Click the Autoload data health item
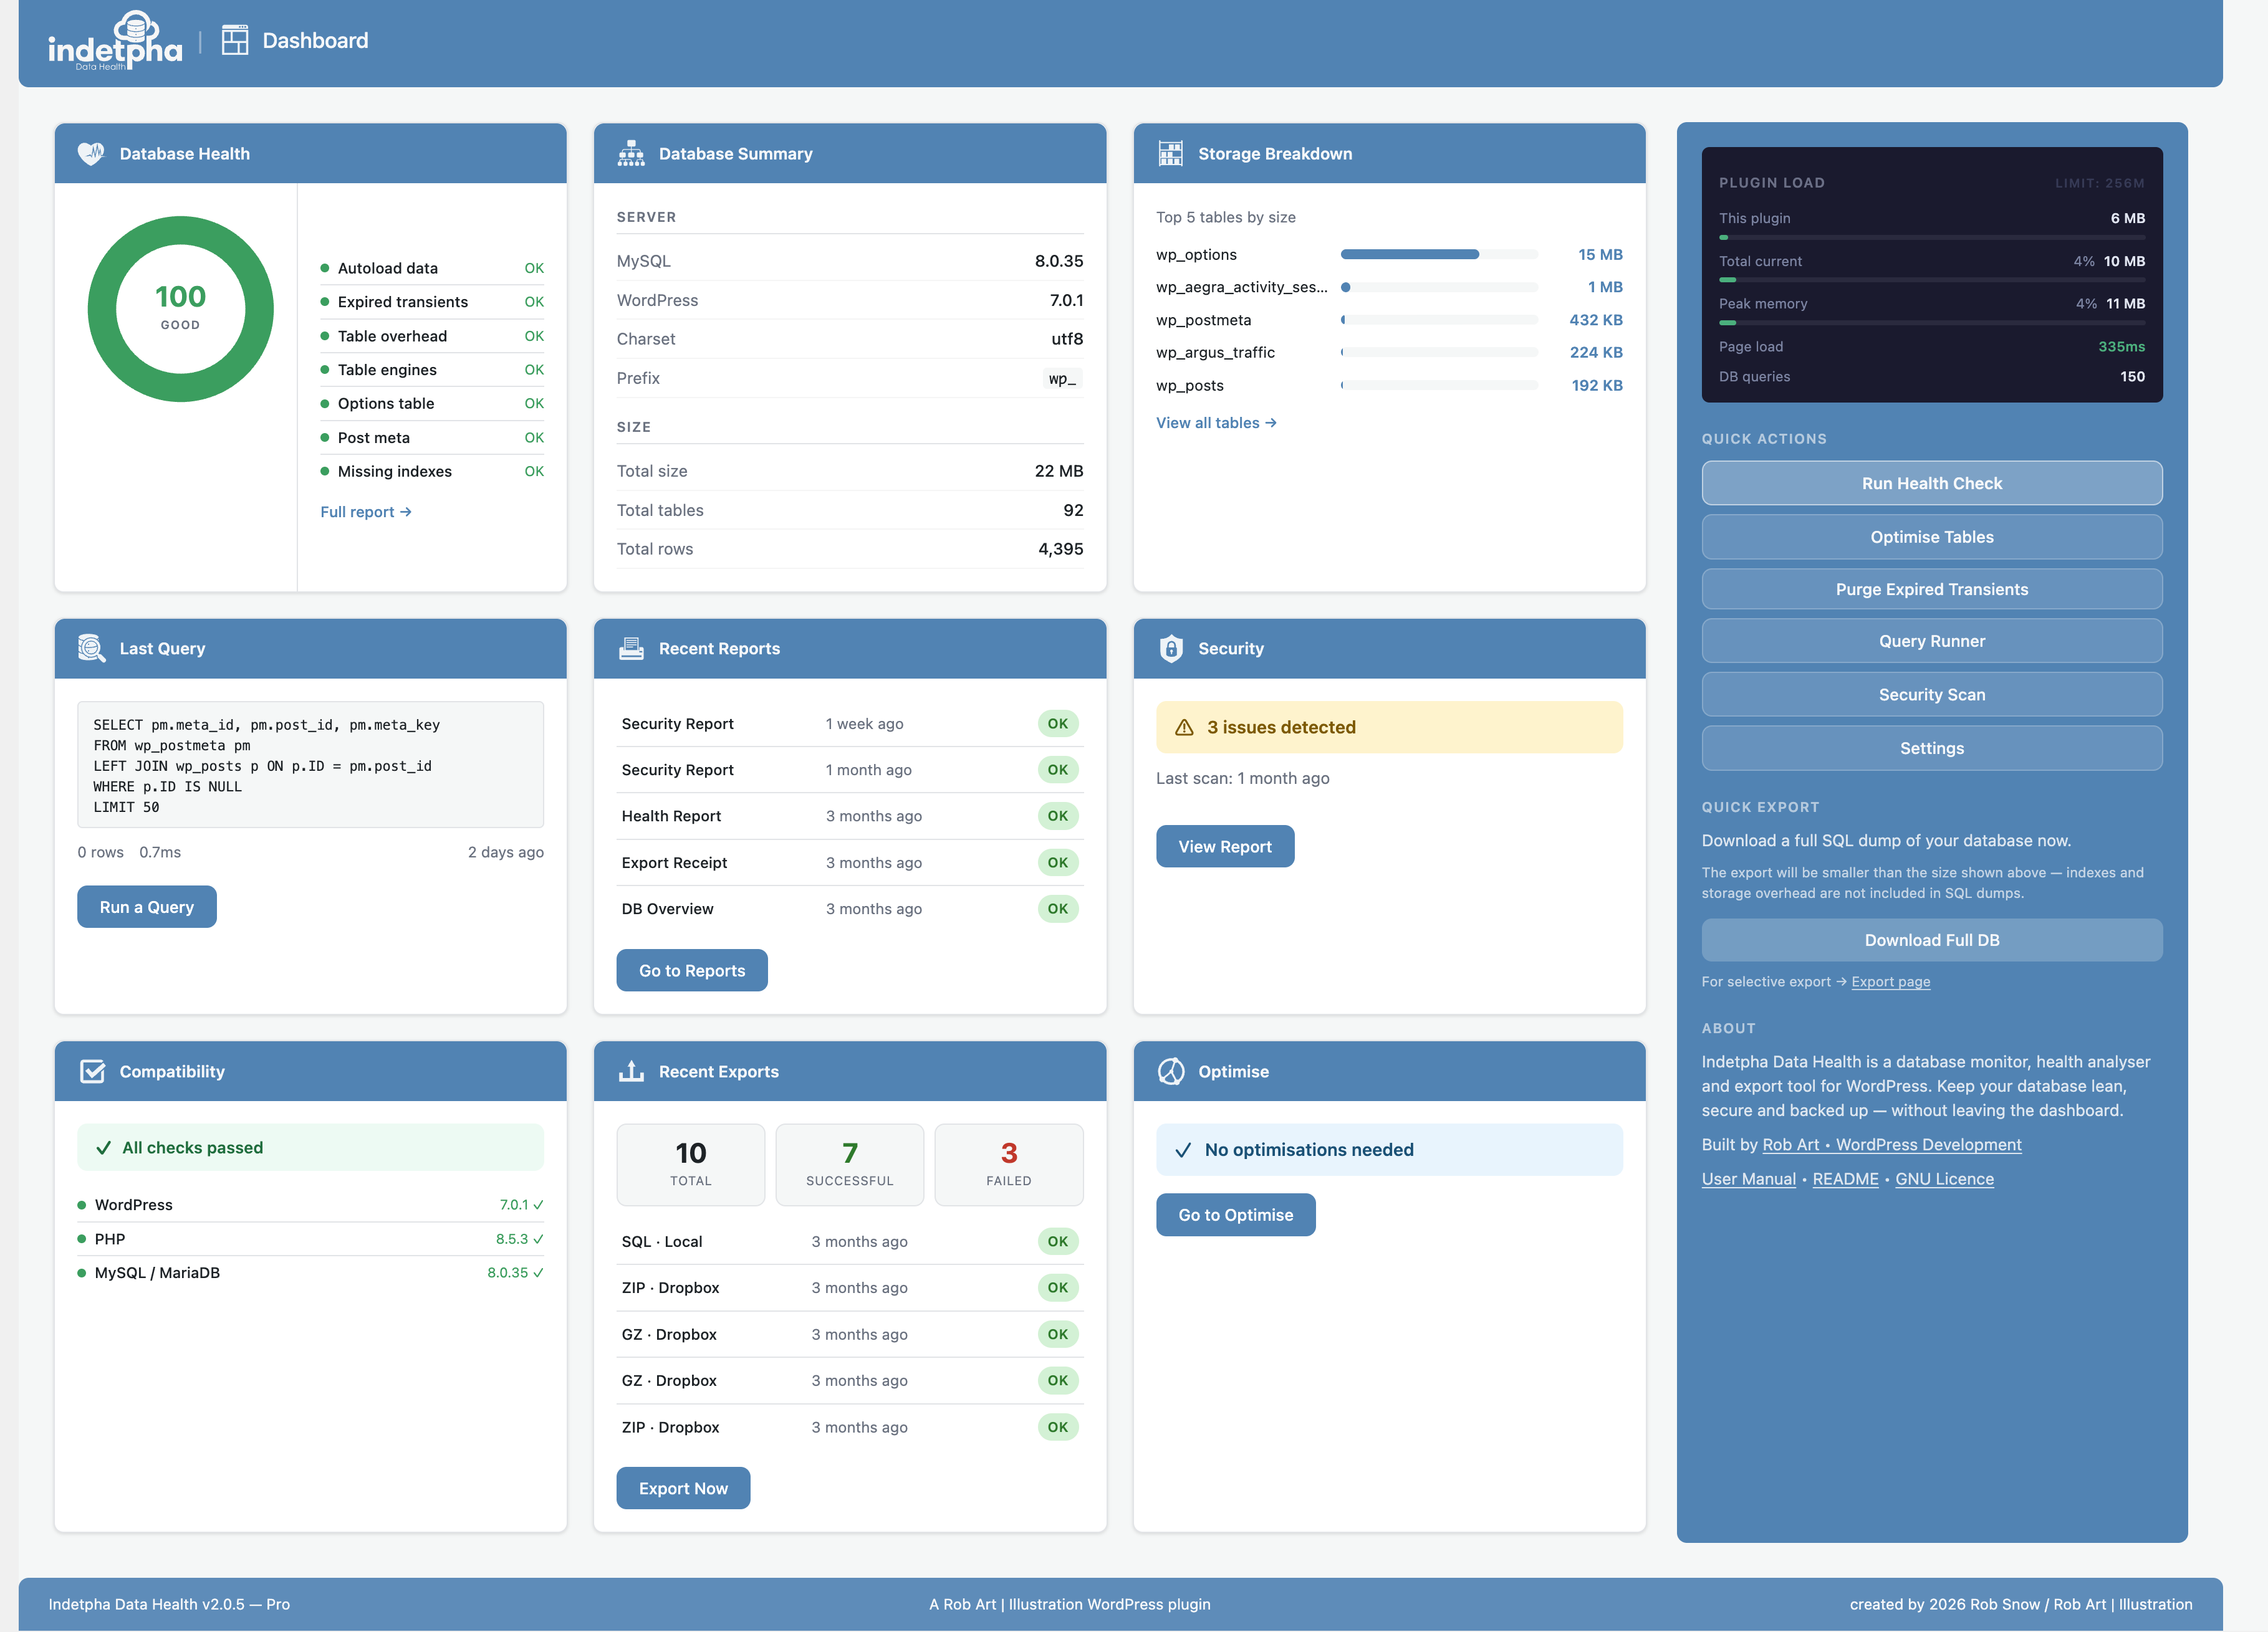Image resolution: width=2268 pixels, height=1632 pixels. coord(432,268)
